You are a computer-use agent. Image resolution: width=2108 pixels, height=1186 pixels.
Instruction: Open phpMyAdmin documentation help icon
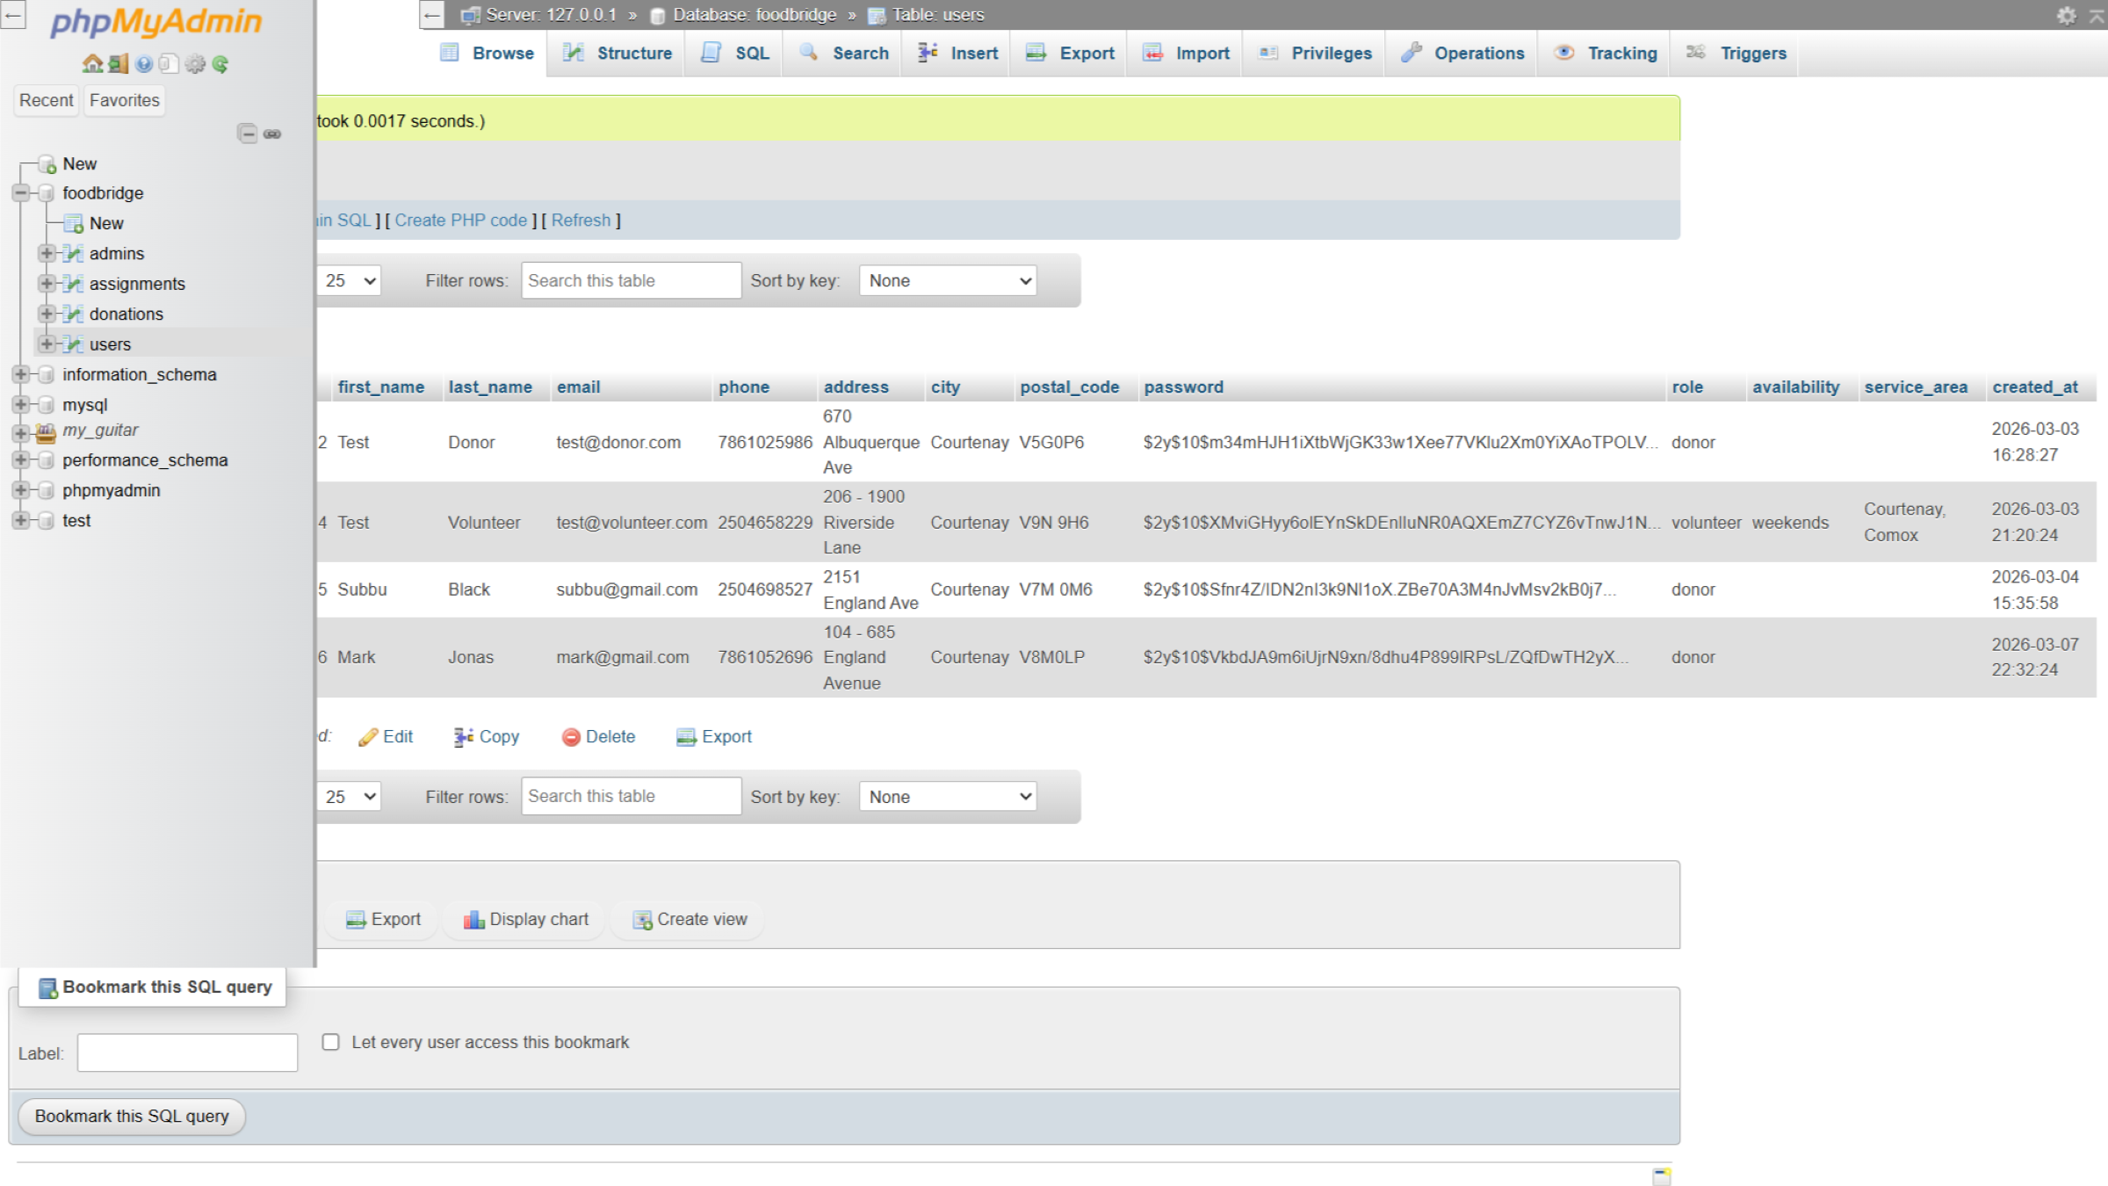(x=144, y=64)
